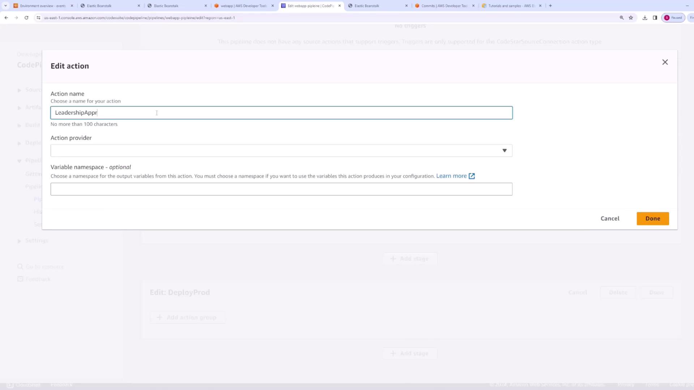The width and height of the screenshot is (694, 390).
Task: Switch to the Environment overview tab
Action: pos(42,6)
